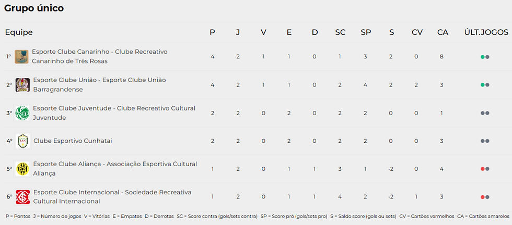Click the Esporte Clube Canarinho team crest
The height and width of the screenshot is (225, 512).
click(21, 56)
